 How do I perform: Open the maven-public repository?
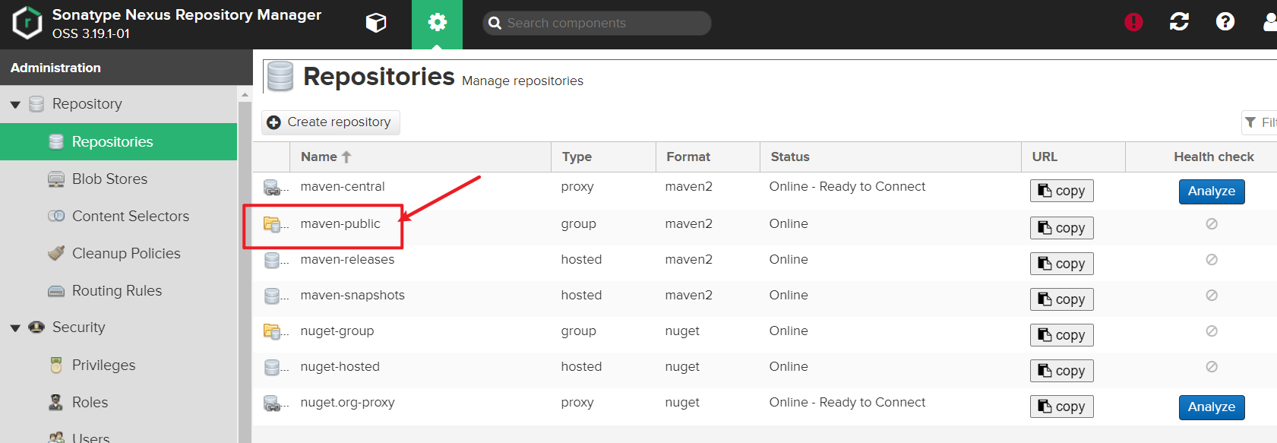[764, 227]
